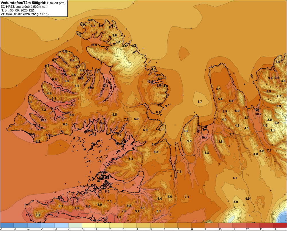The height and width of the screenshot is (231, 287).
Task: Click the temperature value '3.6'
Action: [186, 131]
